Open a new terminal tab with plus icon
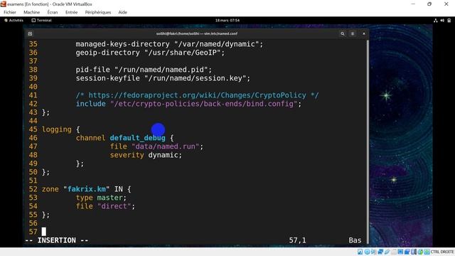This screenshot has height=256, width=455. (30, 33)
